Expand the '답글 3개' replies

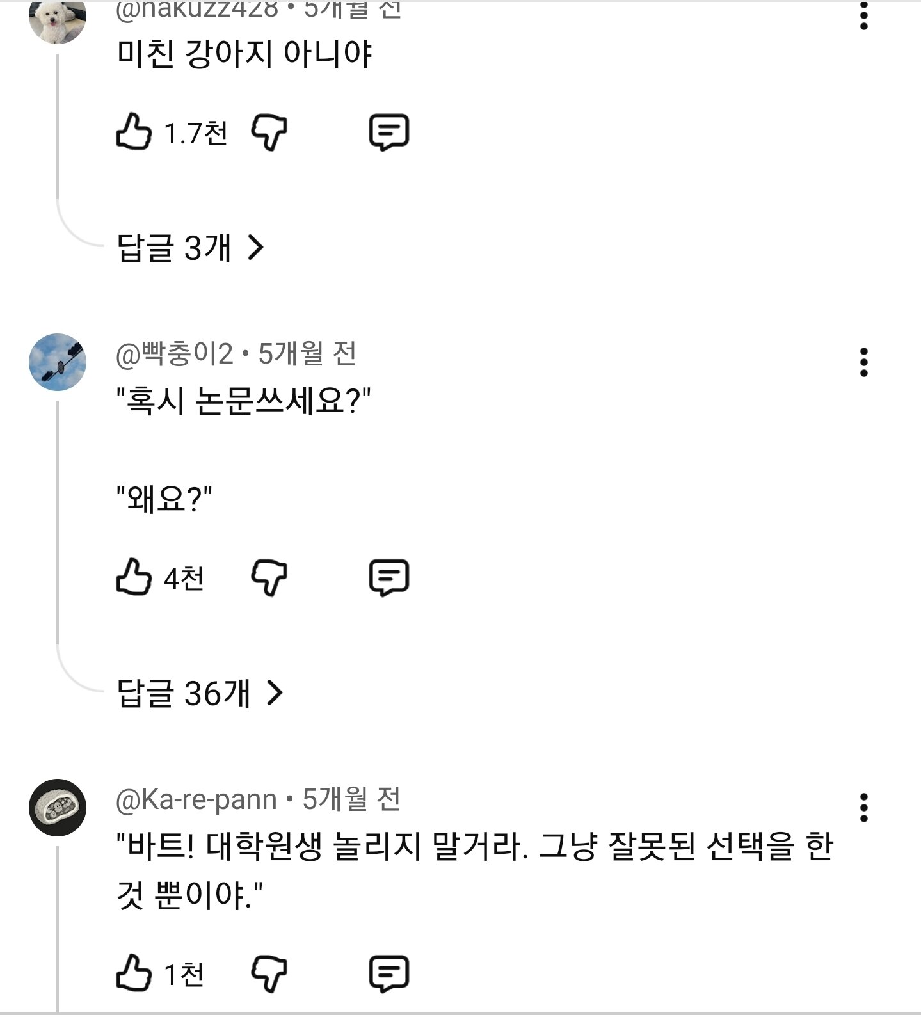(191, 247)
